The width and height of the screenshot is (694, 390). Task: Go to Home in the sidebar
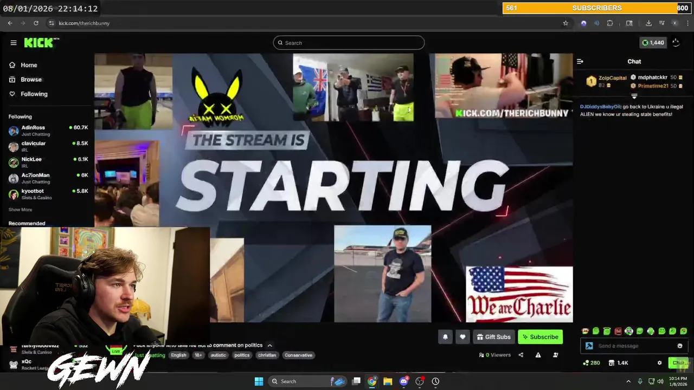click(29, 65)
